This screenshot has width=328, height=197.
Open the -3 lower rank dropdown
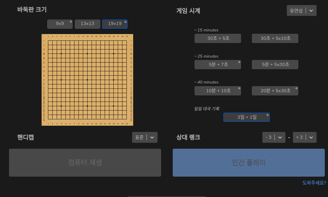coord(274,137)
